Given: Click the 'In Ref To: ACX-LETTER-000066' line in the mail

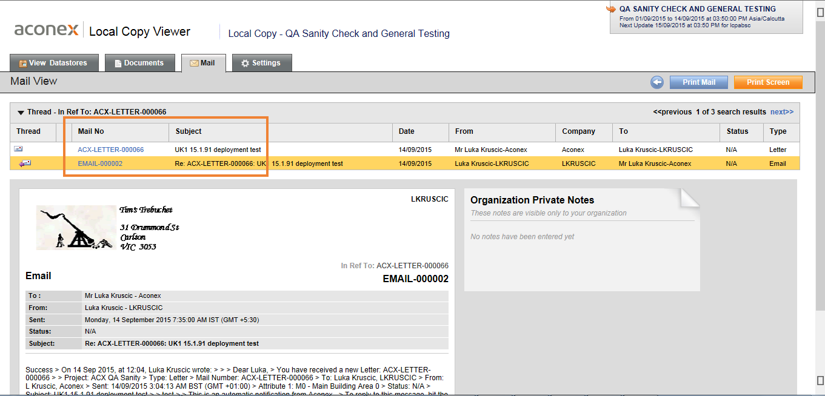Looking at the screenshot, I should pos(395,266).
